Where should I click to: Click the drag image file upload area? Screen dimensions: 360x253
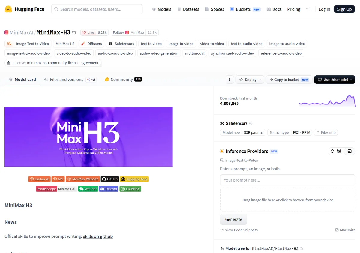[288, 200]
